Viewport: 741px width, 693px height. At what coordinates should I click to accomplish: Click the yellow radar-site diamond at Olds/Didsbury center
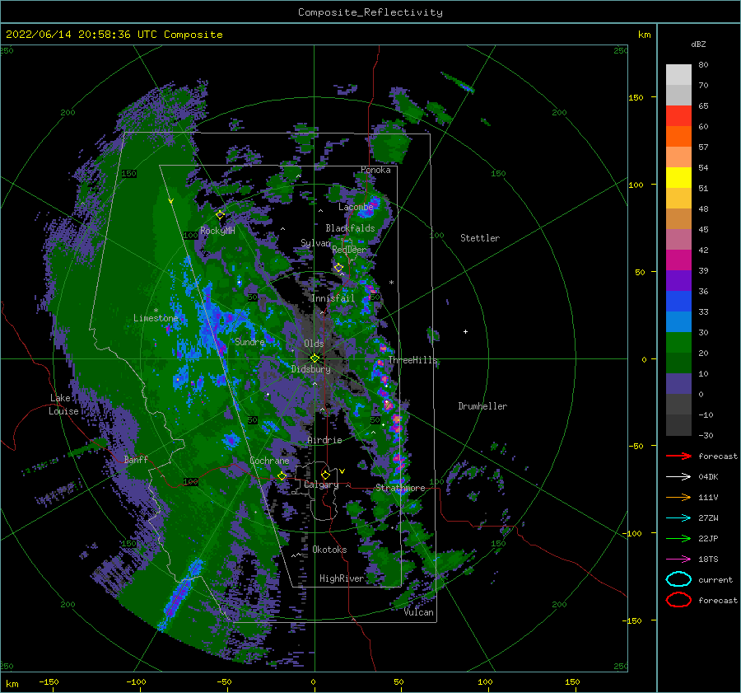315,358
